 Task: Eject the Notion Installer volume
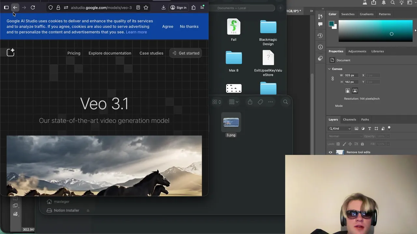(x=88, y=211)
